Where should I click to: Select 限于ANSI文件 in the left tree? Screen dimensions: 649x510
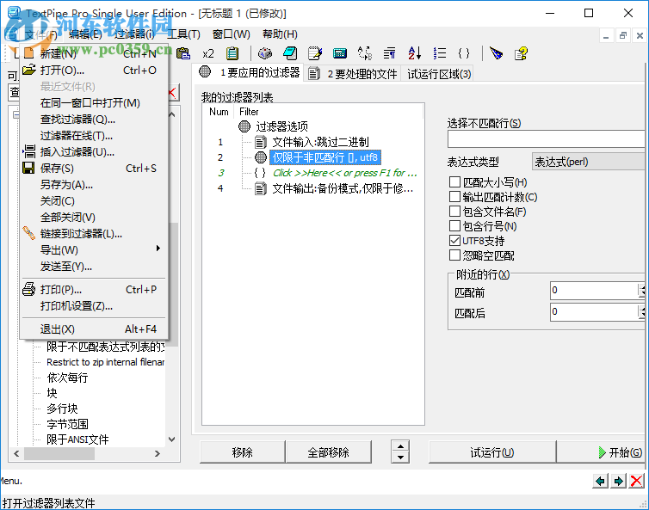[77, 439]
